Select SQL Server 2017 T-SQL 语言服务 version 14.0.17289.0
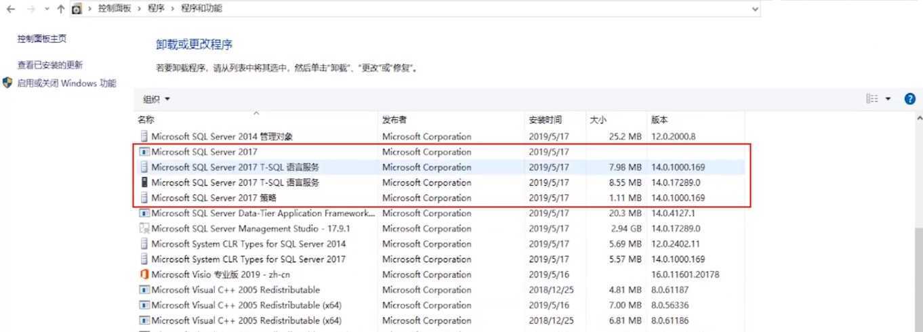Screen dimensions: 923x332 pyautogui.click(x=235, y=182)
